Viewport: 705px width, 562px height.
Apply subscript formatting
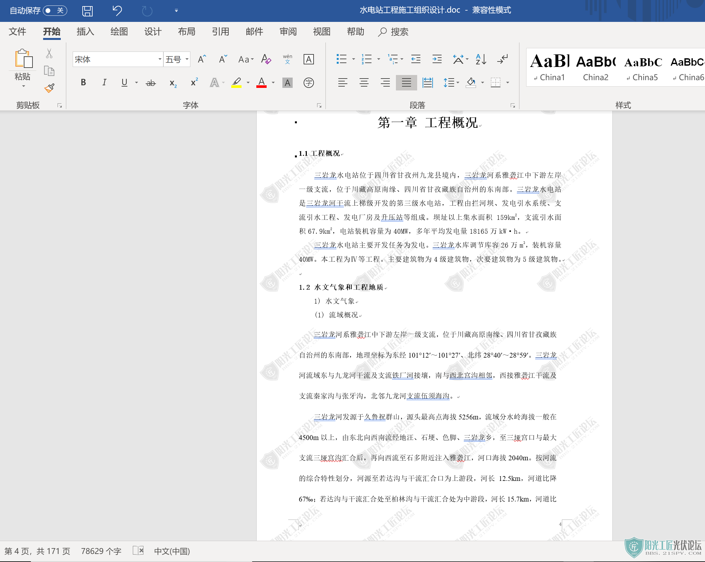point(173,83)
